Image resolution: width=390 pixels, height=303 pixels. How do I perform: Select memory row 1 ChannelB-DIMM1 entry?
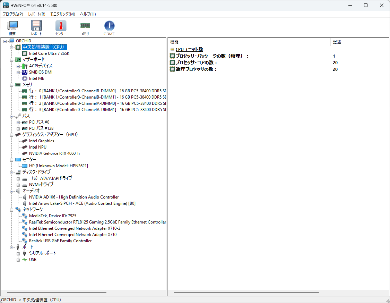pos(97,97)
